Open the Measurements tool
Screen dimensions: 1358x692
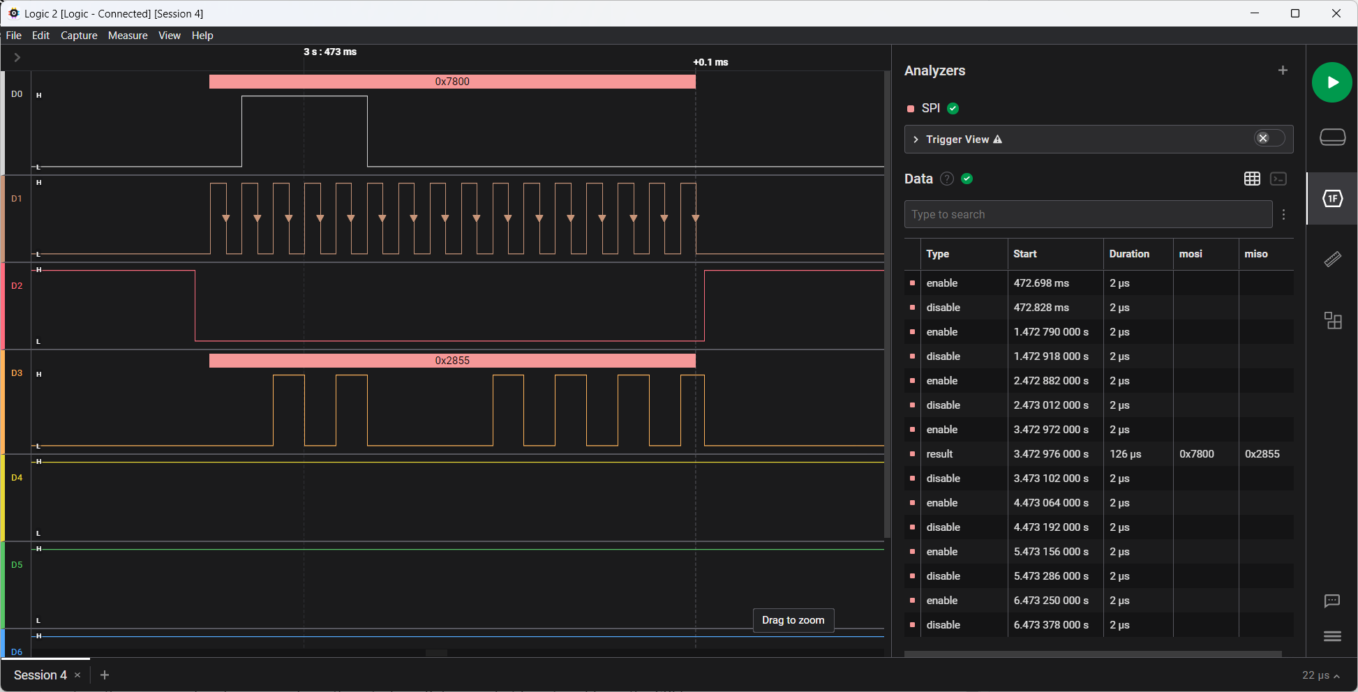tap(1332, 259)
